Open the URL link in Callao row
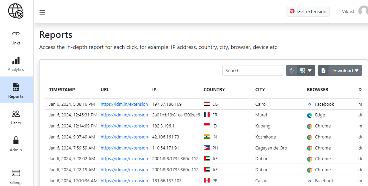This screenshot has width=368, height=186. coord(124,180)
